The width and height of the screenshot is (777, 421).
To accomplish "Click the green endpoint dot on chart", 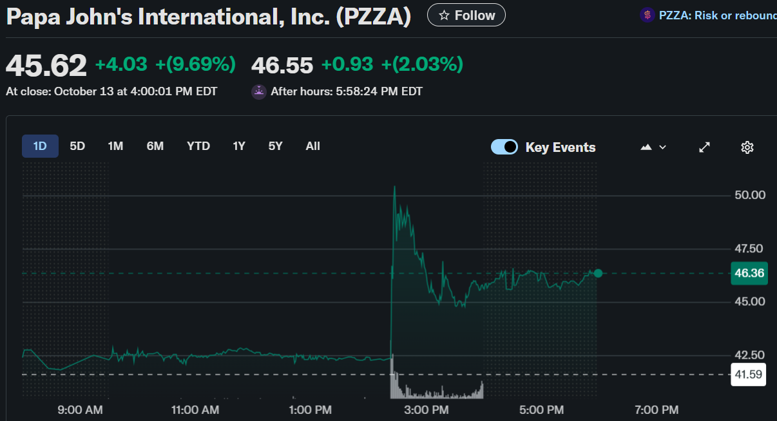I will click(x=598, y=273).
